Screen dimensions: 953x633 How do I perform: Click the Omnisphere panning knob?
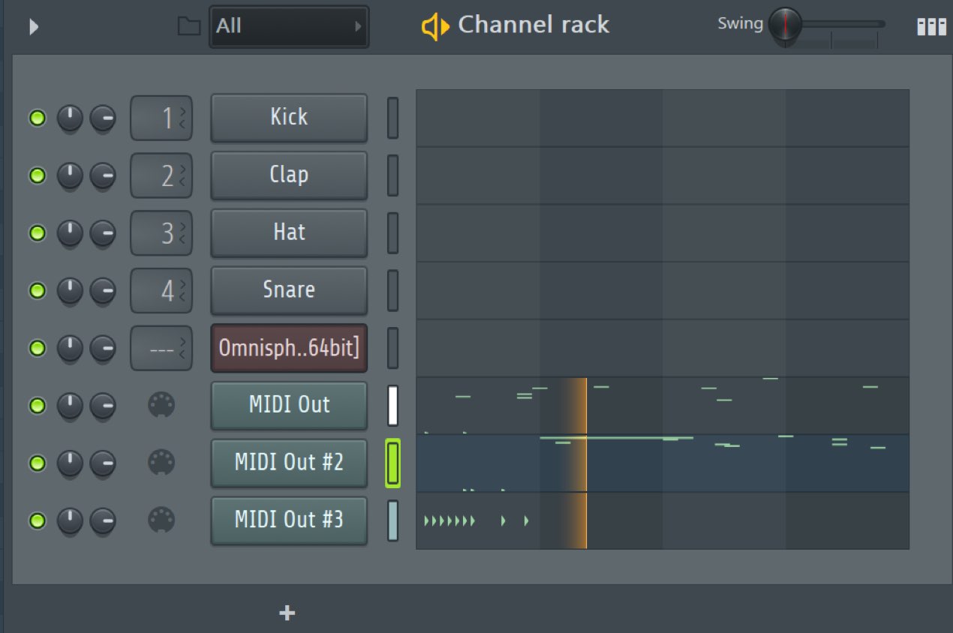pos(70,348)
